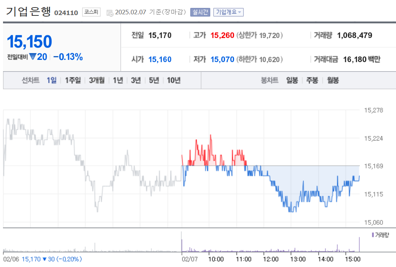This screenshot has width=396, height=267.
Task: Switch to 일봉 candle chart
Action: pos(292,80)
